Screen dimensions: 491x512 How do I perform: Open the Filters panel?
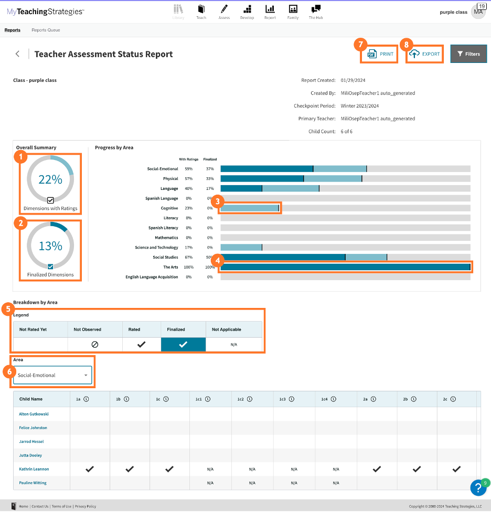click(468, 54)
